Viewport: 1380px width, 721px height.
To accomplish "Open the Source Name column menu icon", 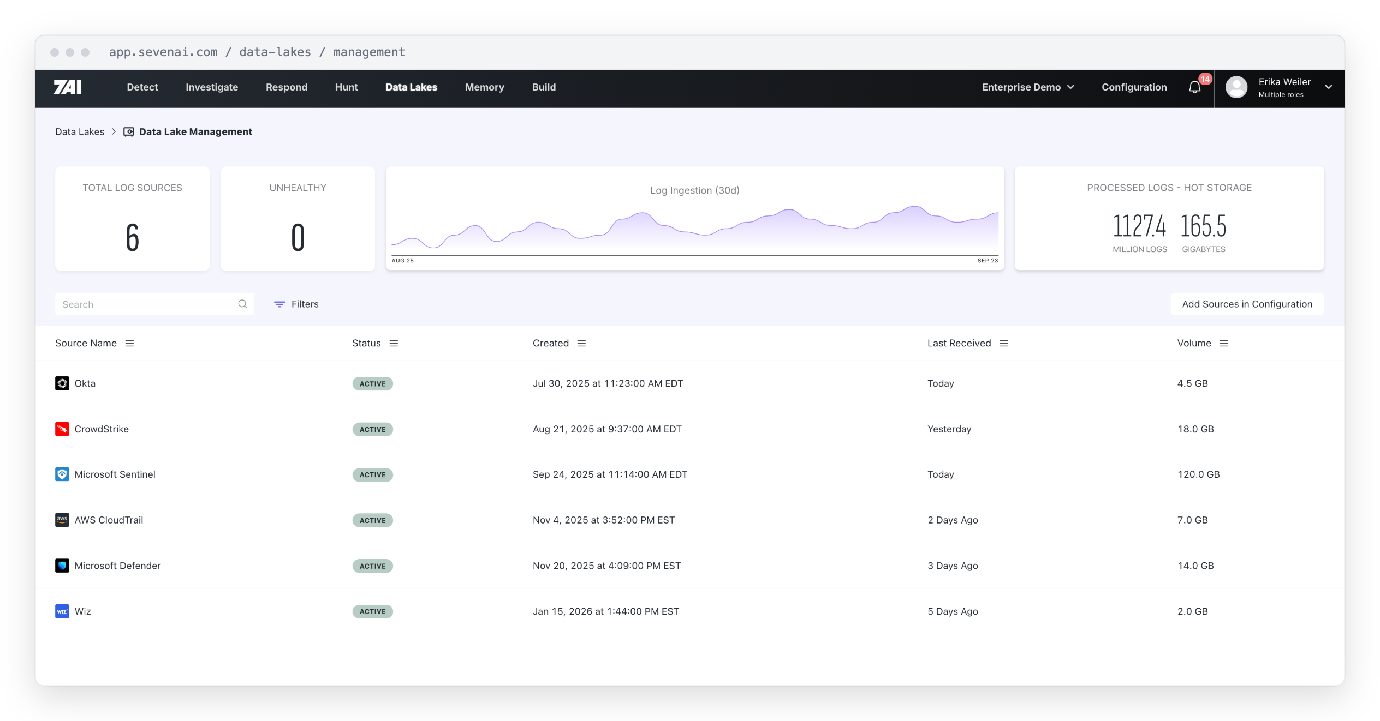I will pyautogui.click(x=129, y=343).
